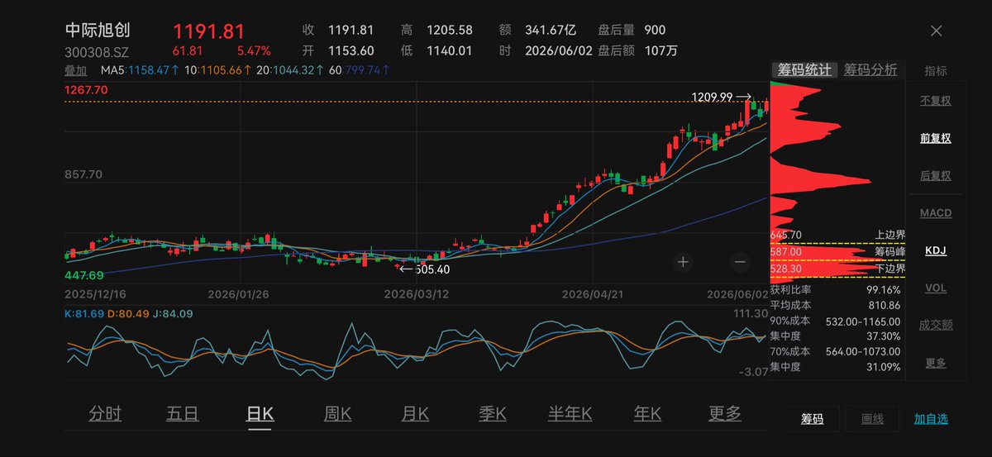
Task: Click the 下边界 528.30 line
Action: [837, 269]
